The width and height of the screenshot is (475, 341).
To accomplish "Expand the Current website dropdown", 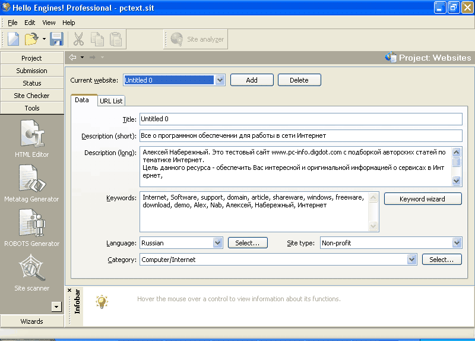I will click(220, 80).
